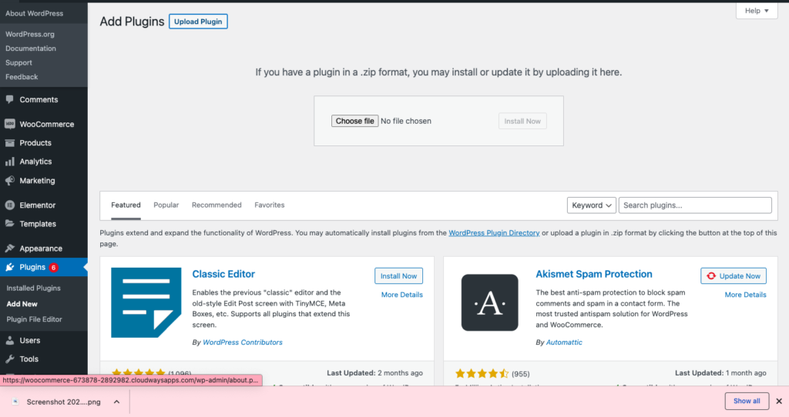This screenshot has width=789, height=417.
Task: Click Update Now for Akismet
Action: pos(734,276)
